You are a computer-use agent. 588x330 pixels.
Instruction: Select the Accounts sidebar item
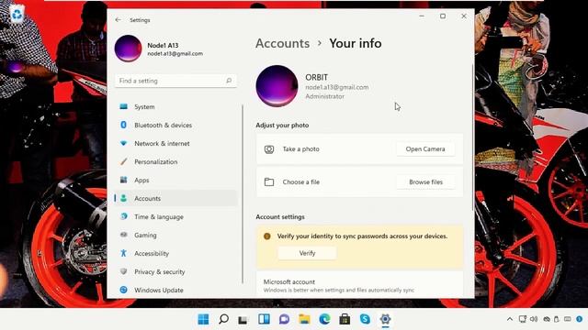pyautogui.click(x=175, y=198)
